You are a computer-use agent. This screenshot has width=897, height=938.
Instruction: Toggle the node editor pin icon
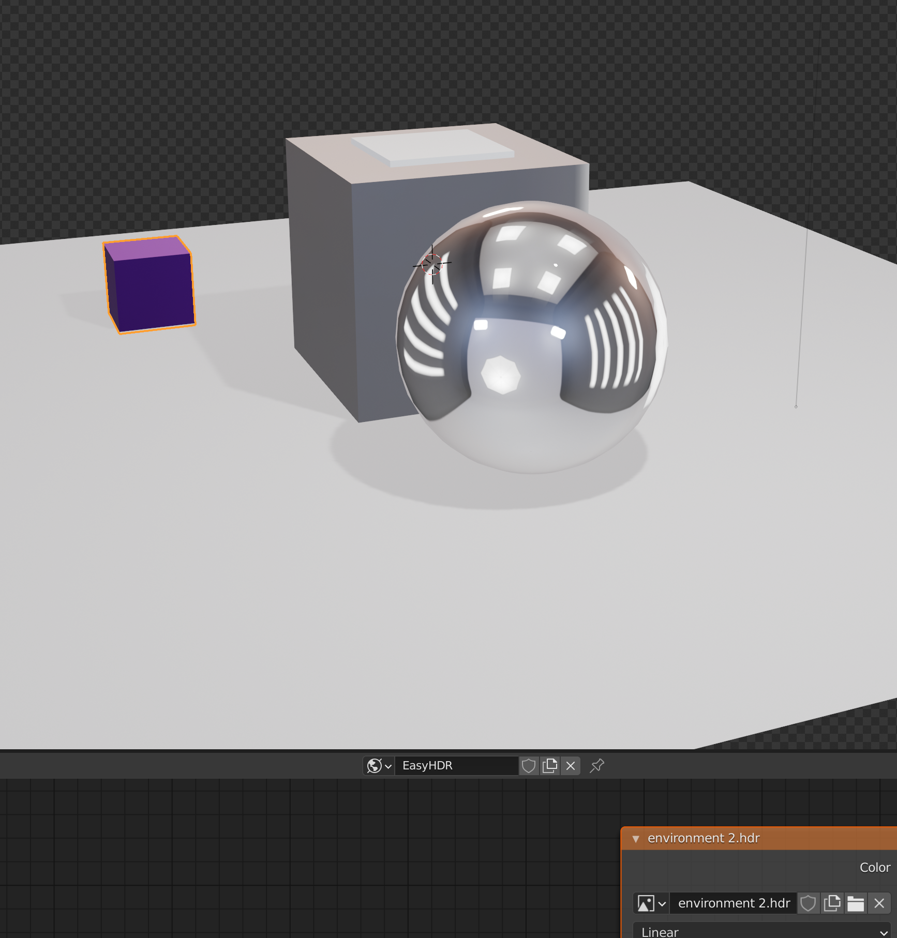tap(597, 766)
